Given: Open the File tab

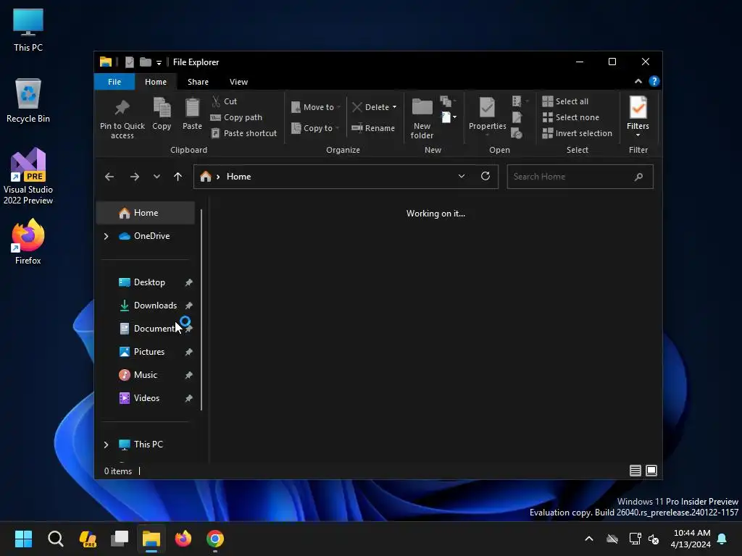Looking at the screenshot, I should [114, 82].
